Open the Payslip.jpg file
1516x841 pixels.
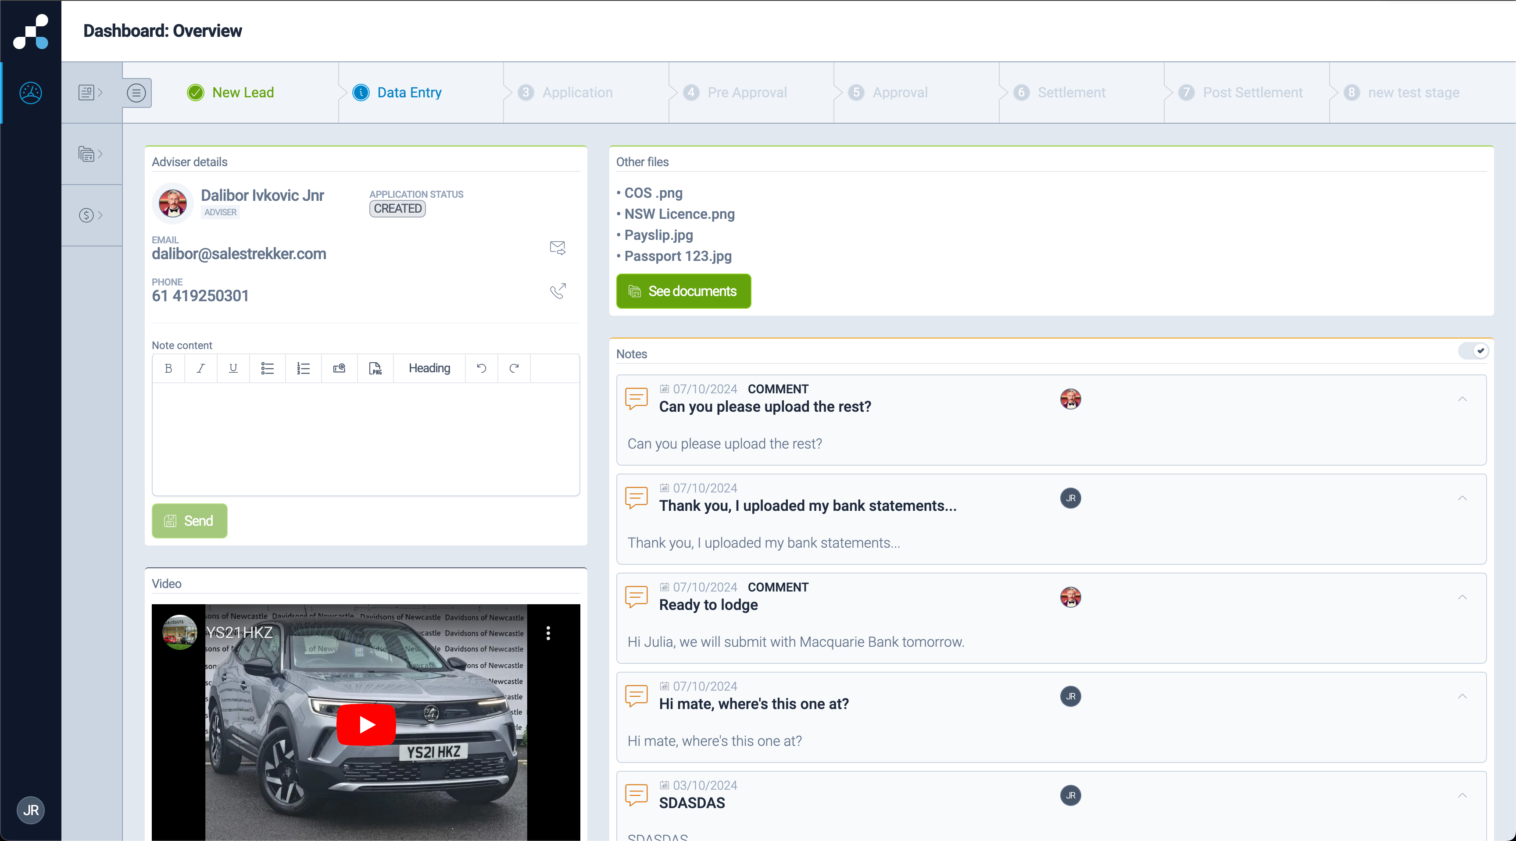[x=658, y=235]
